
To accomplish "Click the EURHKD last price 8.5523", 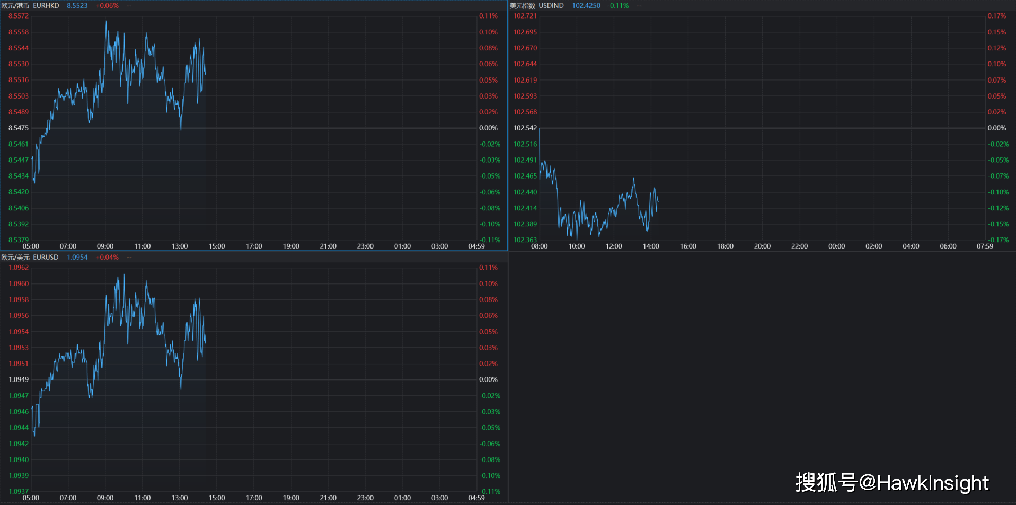I will pos(77,6).
